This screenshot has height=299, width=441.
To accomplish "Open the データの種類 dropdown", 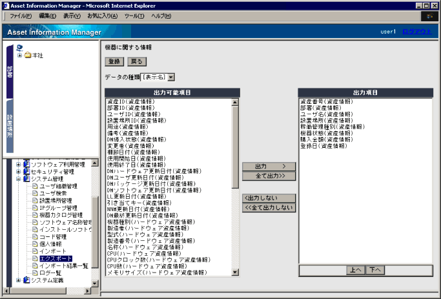I will [158, 77].
